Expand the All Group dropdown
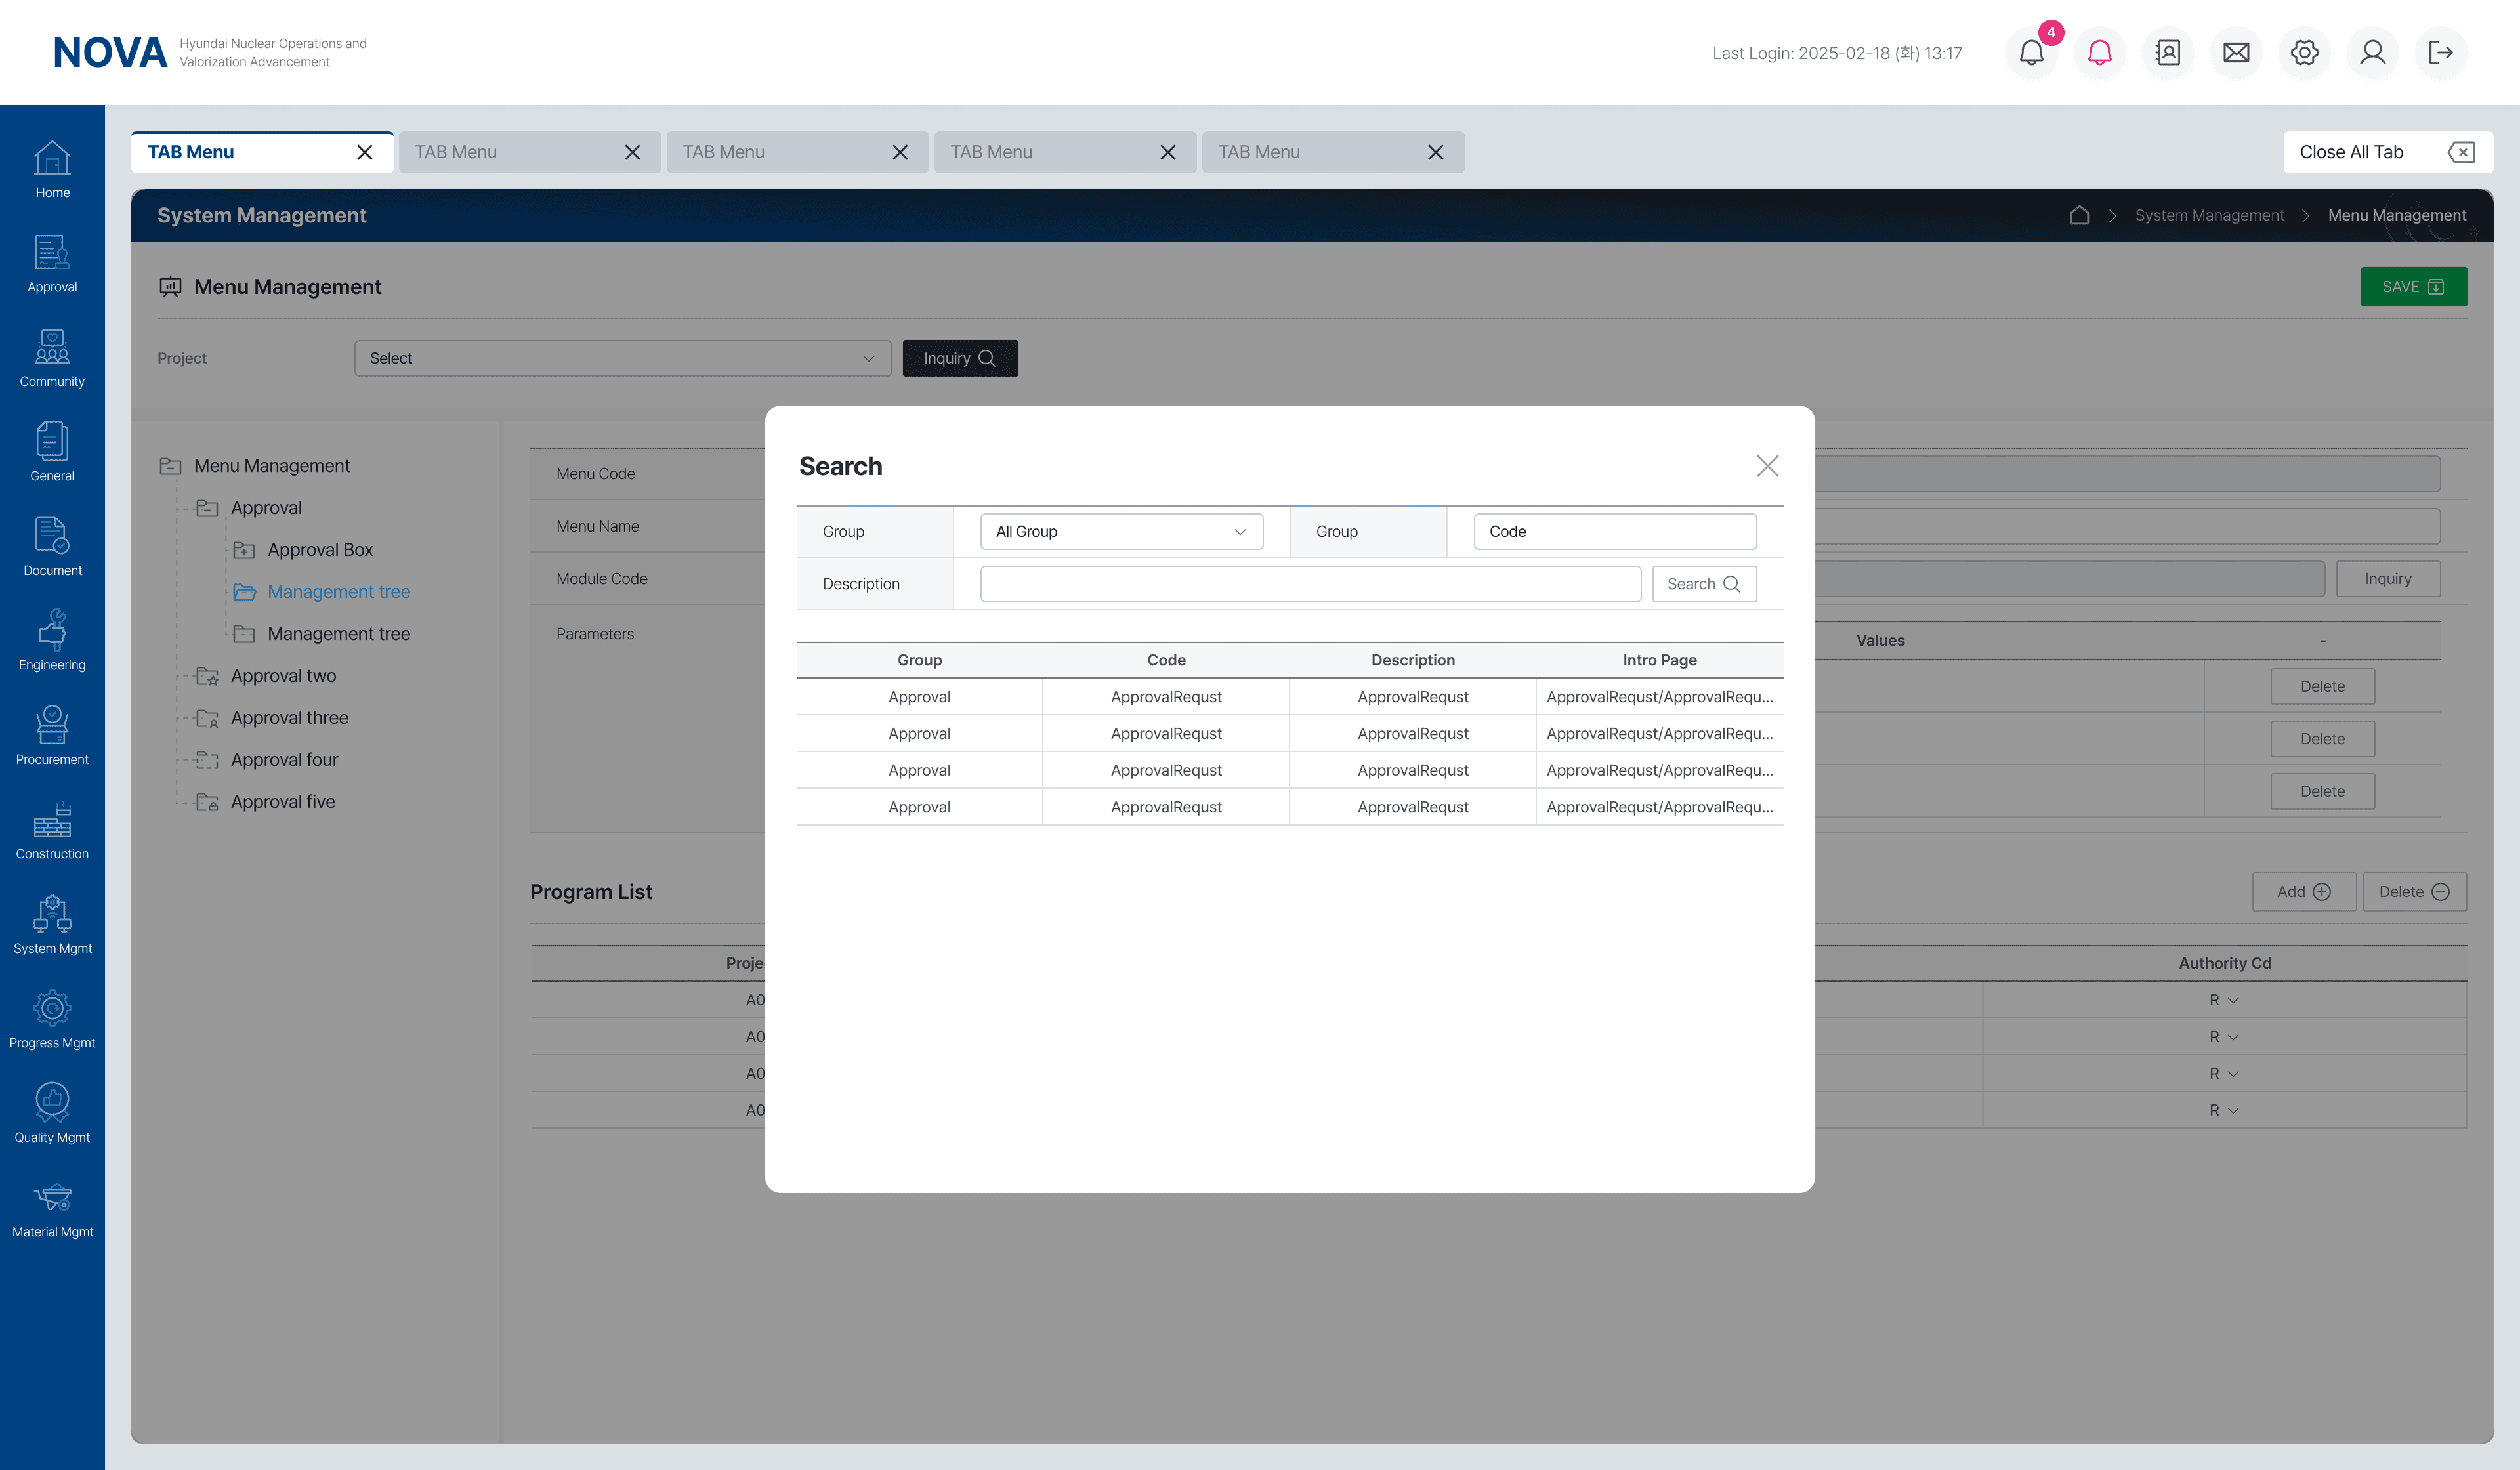Screen dimensions: 2520x1470 coord(1121,531)
